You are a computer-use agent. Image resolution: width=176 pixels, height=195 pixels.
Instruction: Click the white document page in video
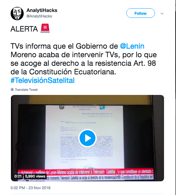[85, 137]
